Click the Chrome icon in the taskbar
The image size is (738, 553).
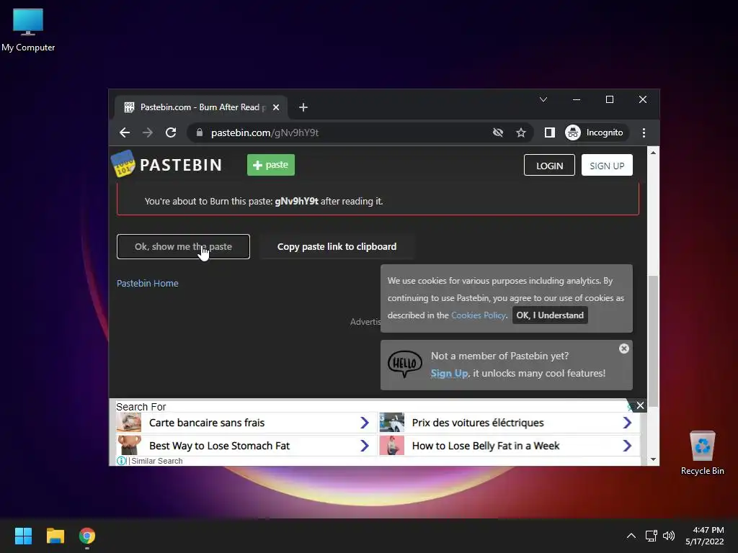[x=87, y=536]
